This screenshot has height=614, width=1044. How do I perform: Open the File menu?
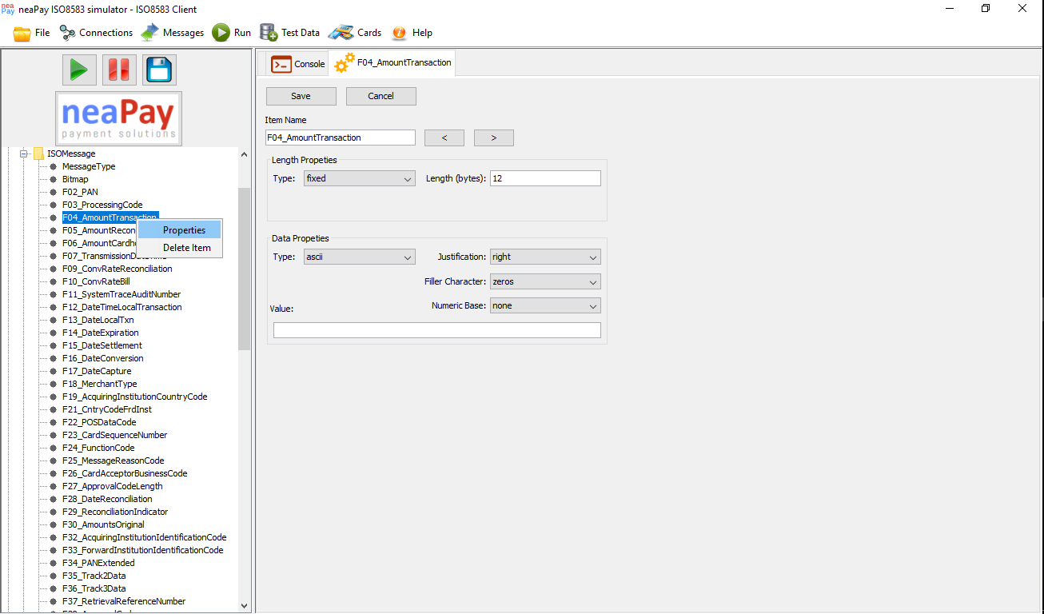pos(32,33)
